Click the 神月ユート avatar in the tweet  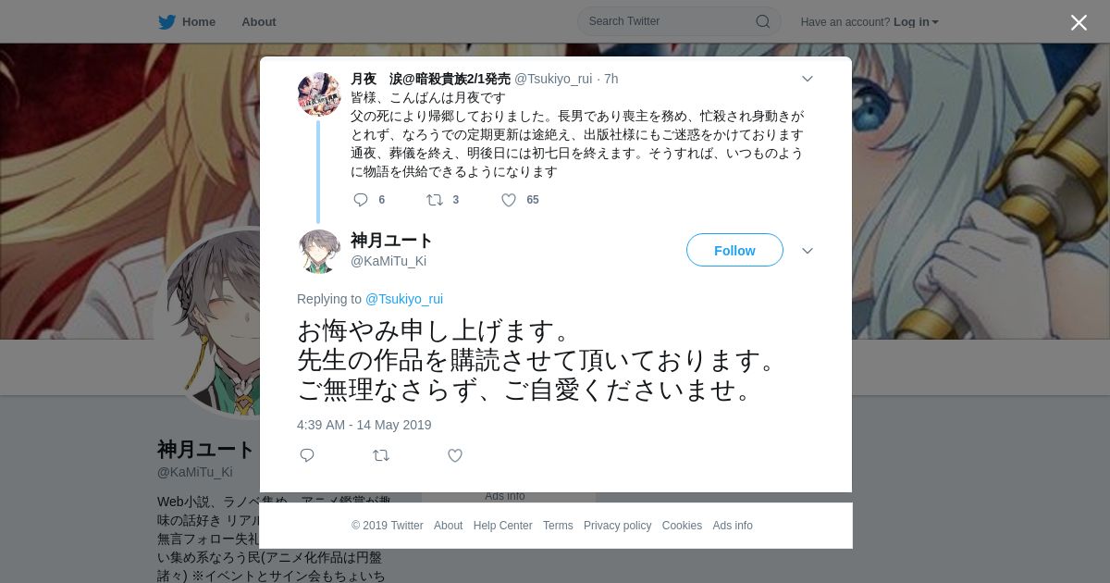click(319, 251)
